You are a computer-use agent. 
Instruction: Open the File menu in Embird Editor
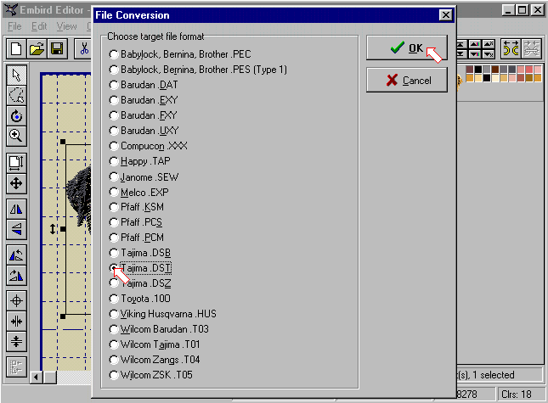(14, 26)
